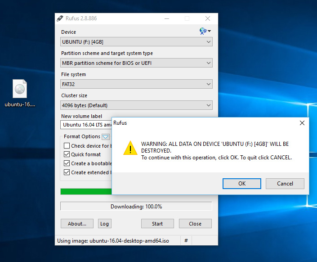Image resolution: width=317 pixels, height=262 pixels.
Task: Click the 'Using image: ubuntu-16.04-desktop-amd64.iso' status text
Action: [113, 241]
